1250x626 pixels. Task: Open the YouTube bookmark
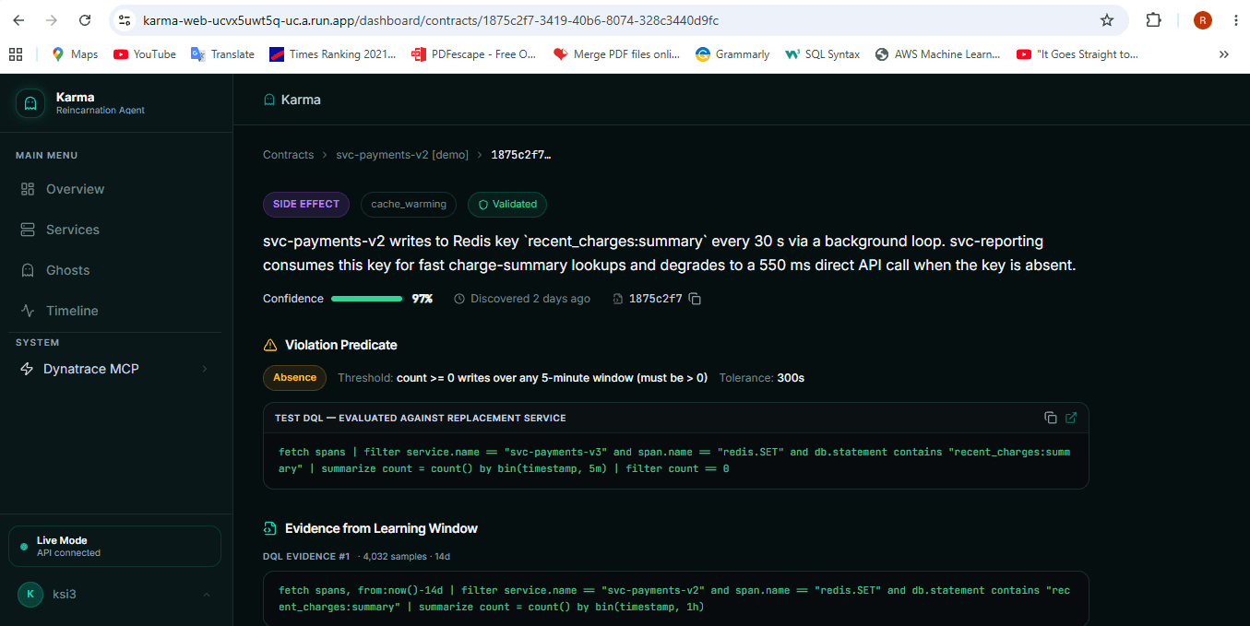pos(145,54)
